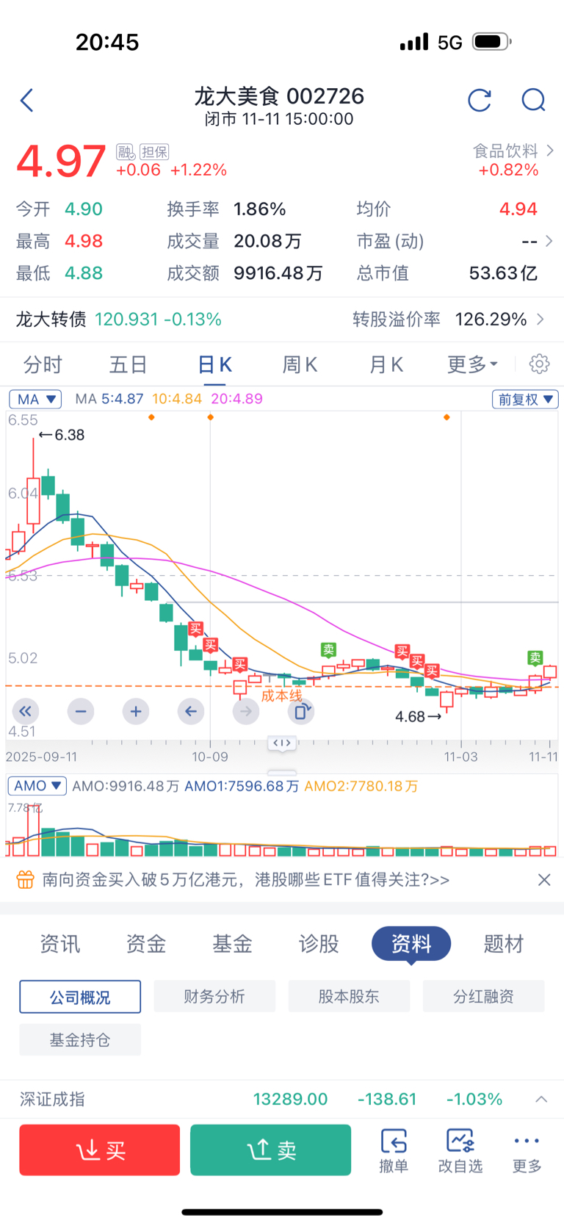The height and width of the screenshot is (1226, 564).
Task: Expand the 深证成指 index bar
Action: (x=541, y=1099)
